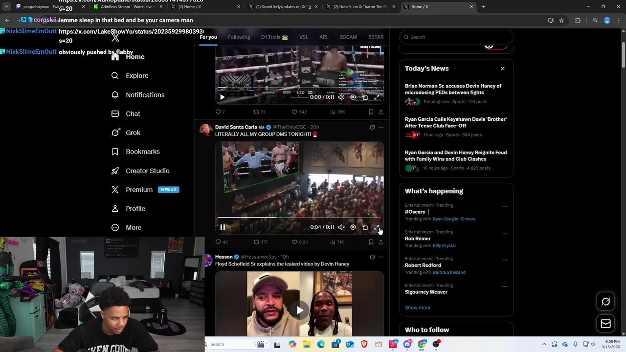This screenshot has height=352, width=626.
Task: Switch to the VSL tab
Action: tap(304, 37)
